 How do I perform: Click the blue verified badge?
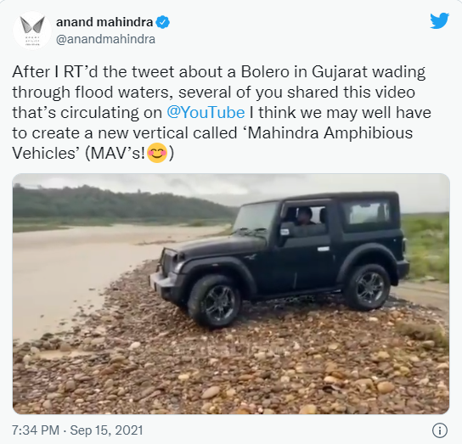click(x=163, y=22)
